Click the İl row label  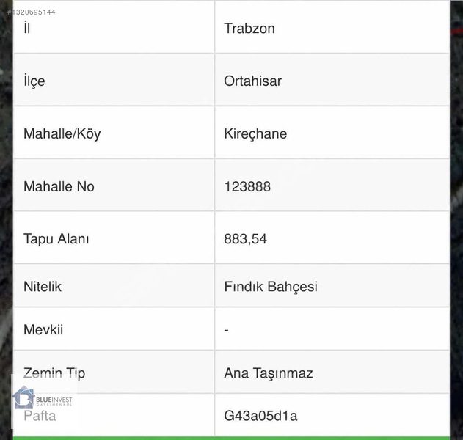point(27,28)
